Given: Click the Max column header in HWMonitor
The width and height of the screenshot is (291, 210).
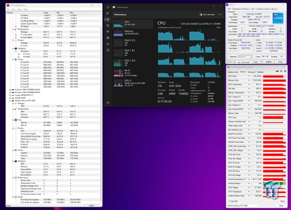Looking at the screenshot, I should click(x=76, y=13).
